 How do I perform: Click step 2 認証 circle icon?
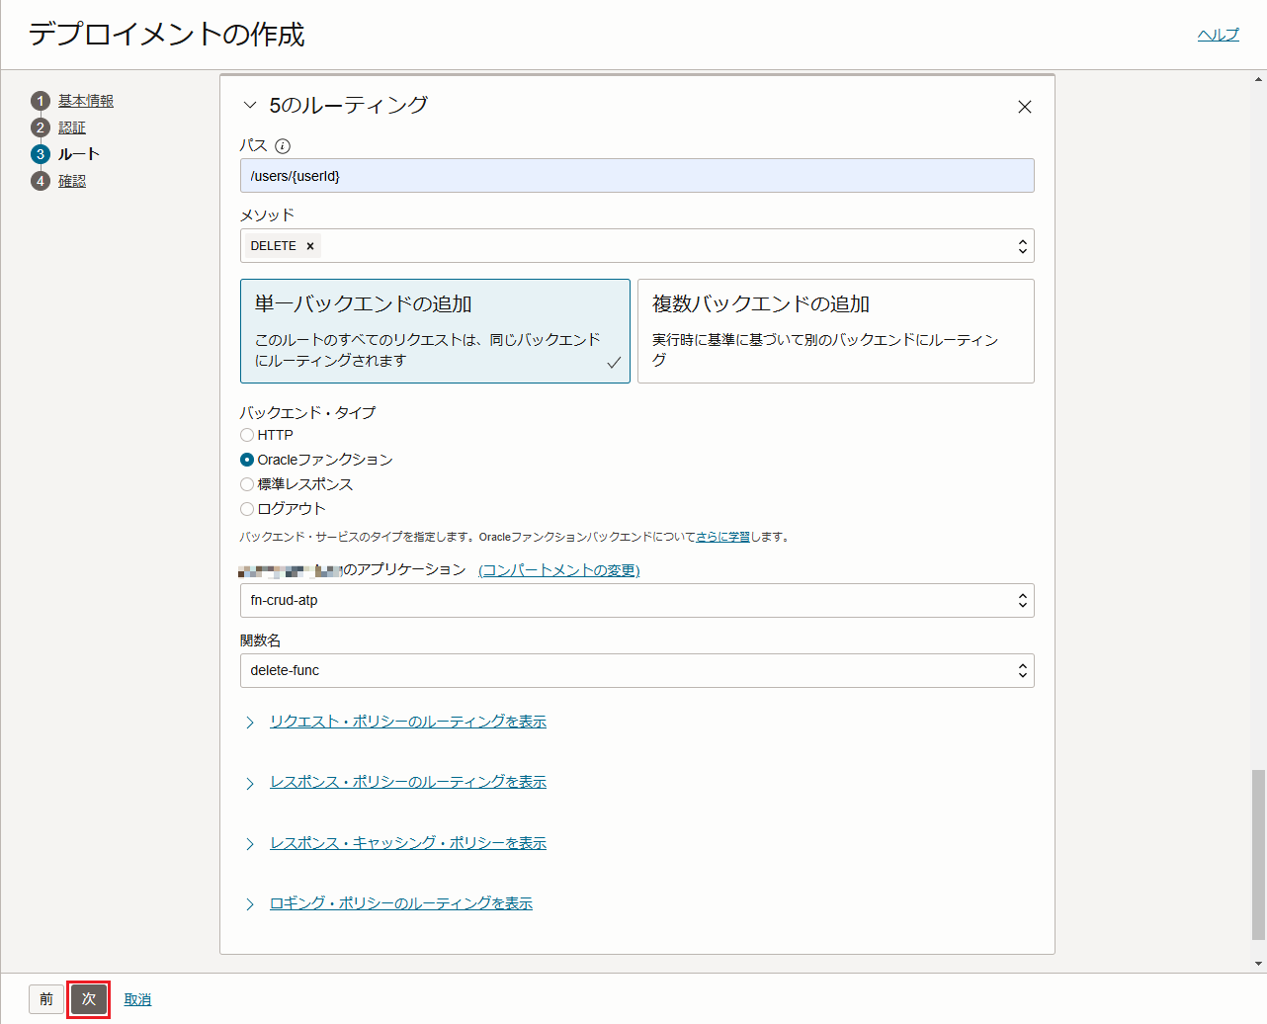(x=41, y=128)
